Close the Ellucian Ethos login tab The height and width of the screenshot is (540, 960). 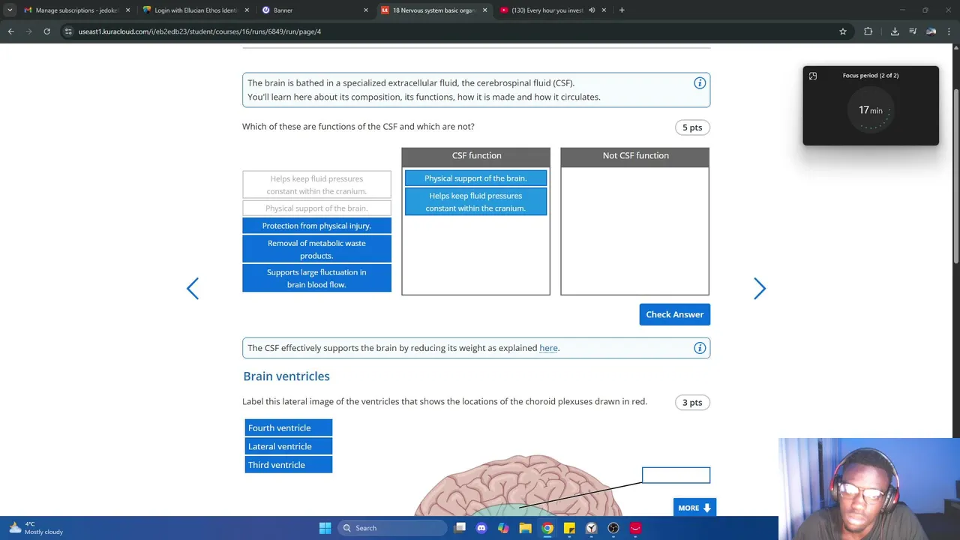tap(247, 10)
